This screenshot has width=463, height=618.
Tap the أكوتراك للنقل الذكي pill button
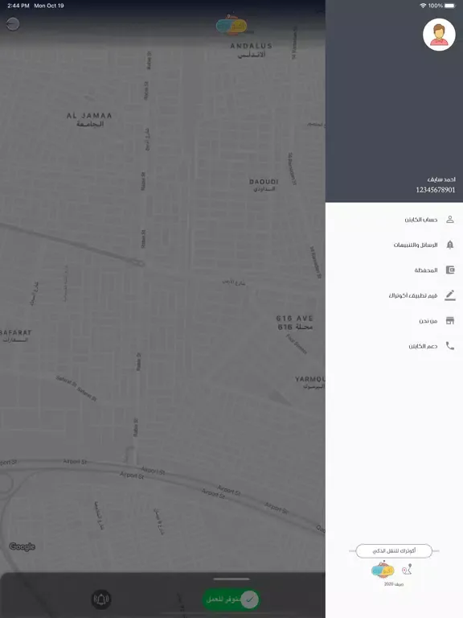pyautogui.click(x=394, y=550)
